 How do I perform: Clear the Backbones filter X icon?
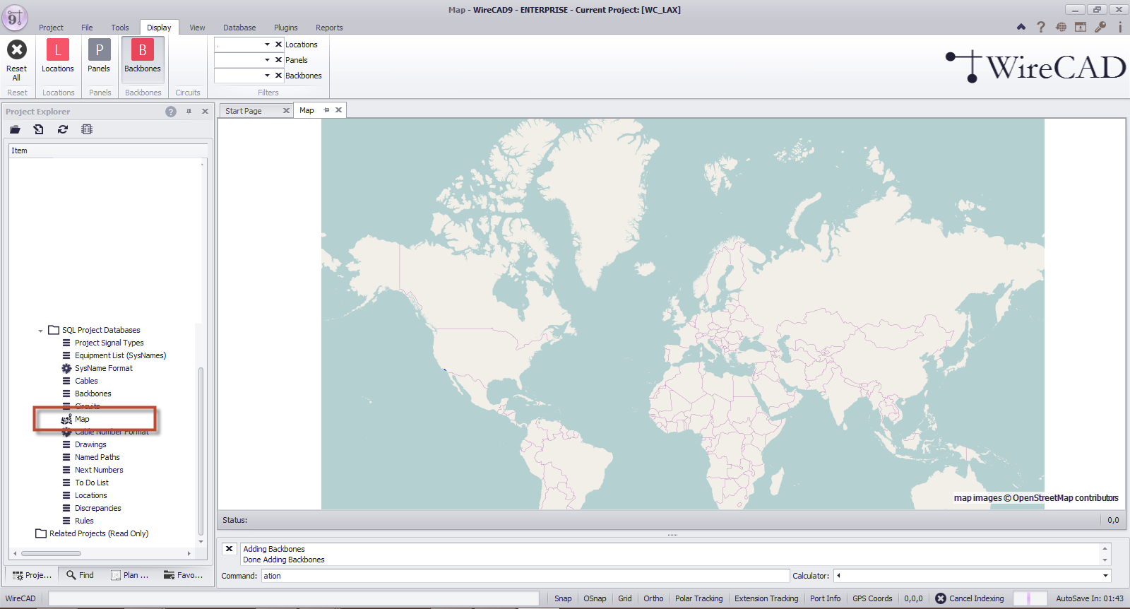point(278,75)
